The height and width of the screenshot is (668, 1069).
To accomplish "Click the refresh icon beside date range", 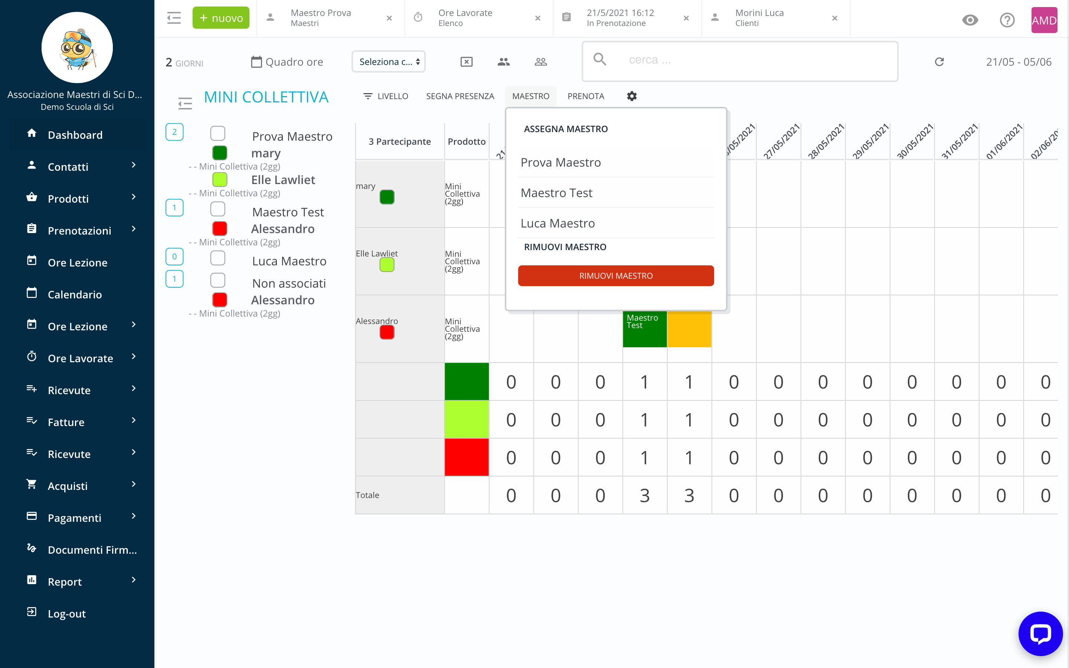I will pyautogui.click(x=939, y=62).
